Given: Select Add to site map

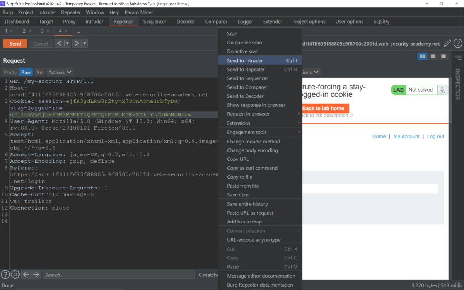Looking at the screenshot, I should 260,222.
